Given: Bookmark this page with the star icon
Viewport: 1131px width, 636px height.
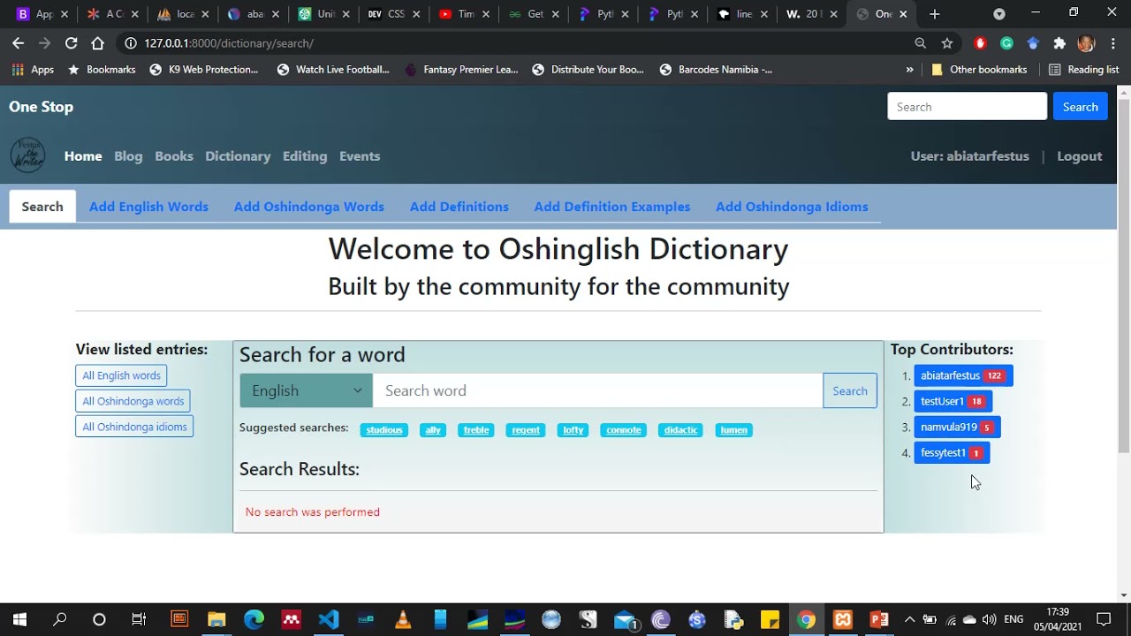Looking at the screenshot, I should click(947, 43).
